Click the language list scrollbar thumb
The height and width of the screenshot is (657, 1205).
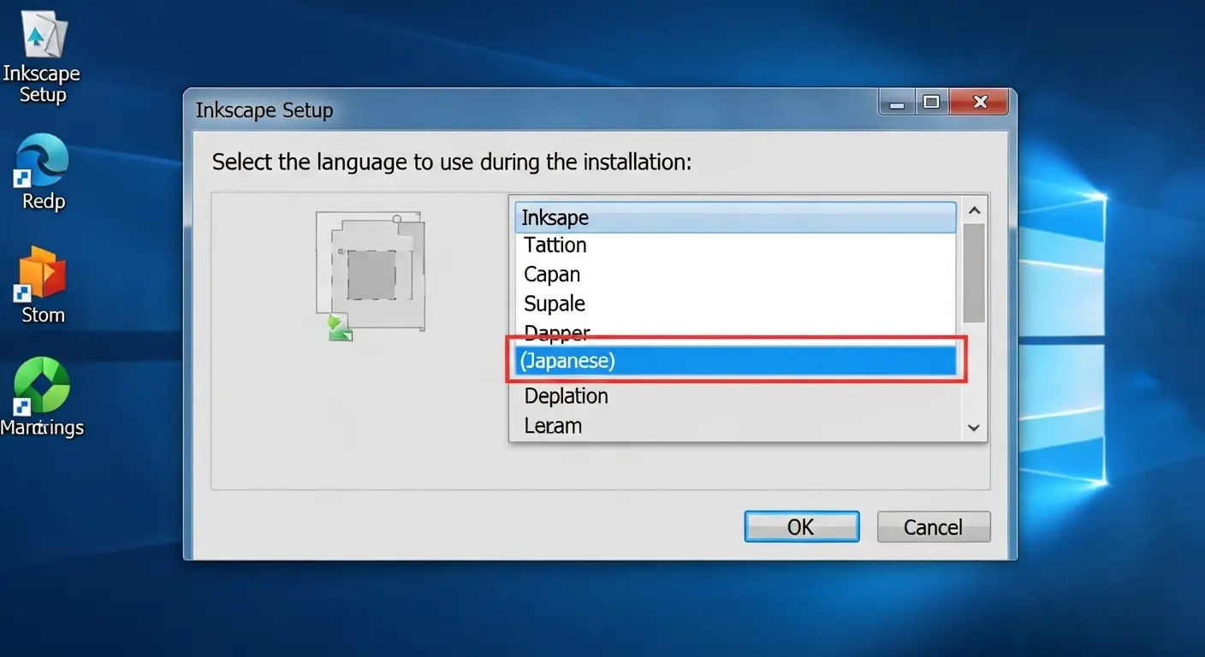coord(974,272)
